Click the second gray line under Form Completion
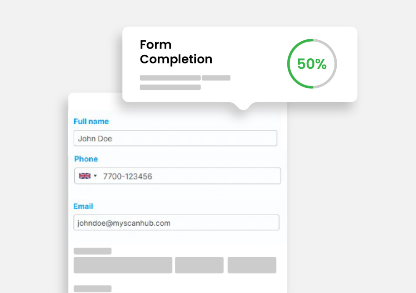Screen dimensions: 416x293 click(170, 87)
